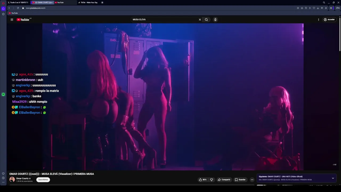341x192 pixels.
Task: Clear the MUSA ELEVA search text
Action: pos(200,19)
